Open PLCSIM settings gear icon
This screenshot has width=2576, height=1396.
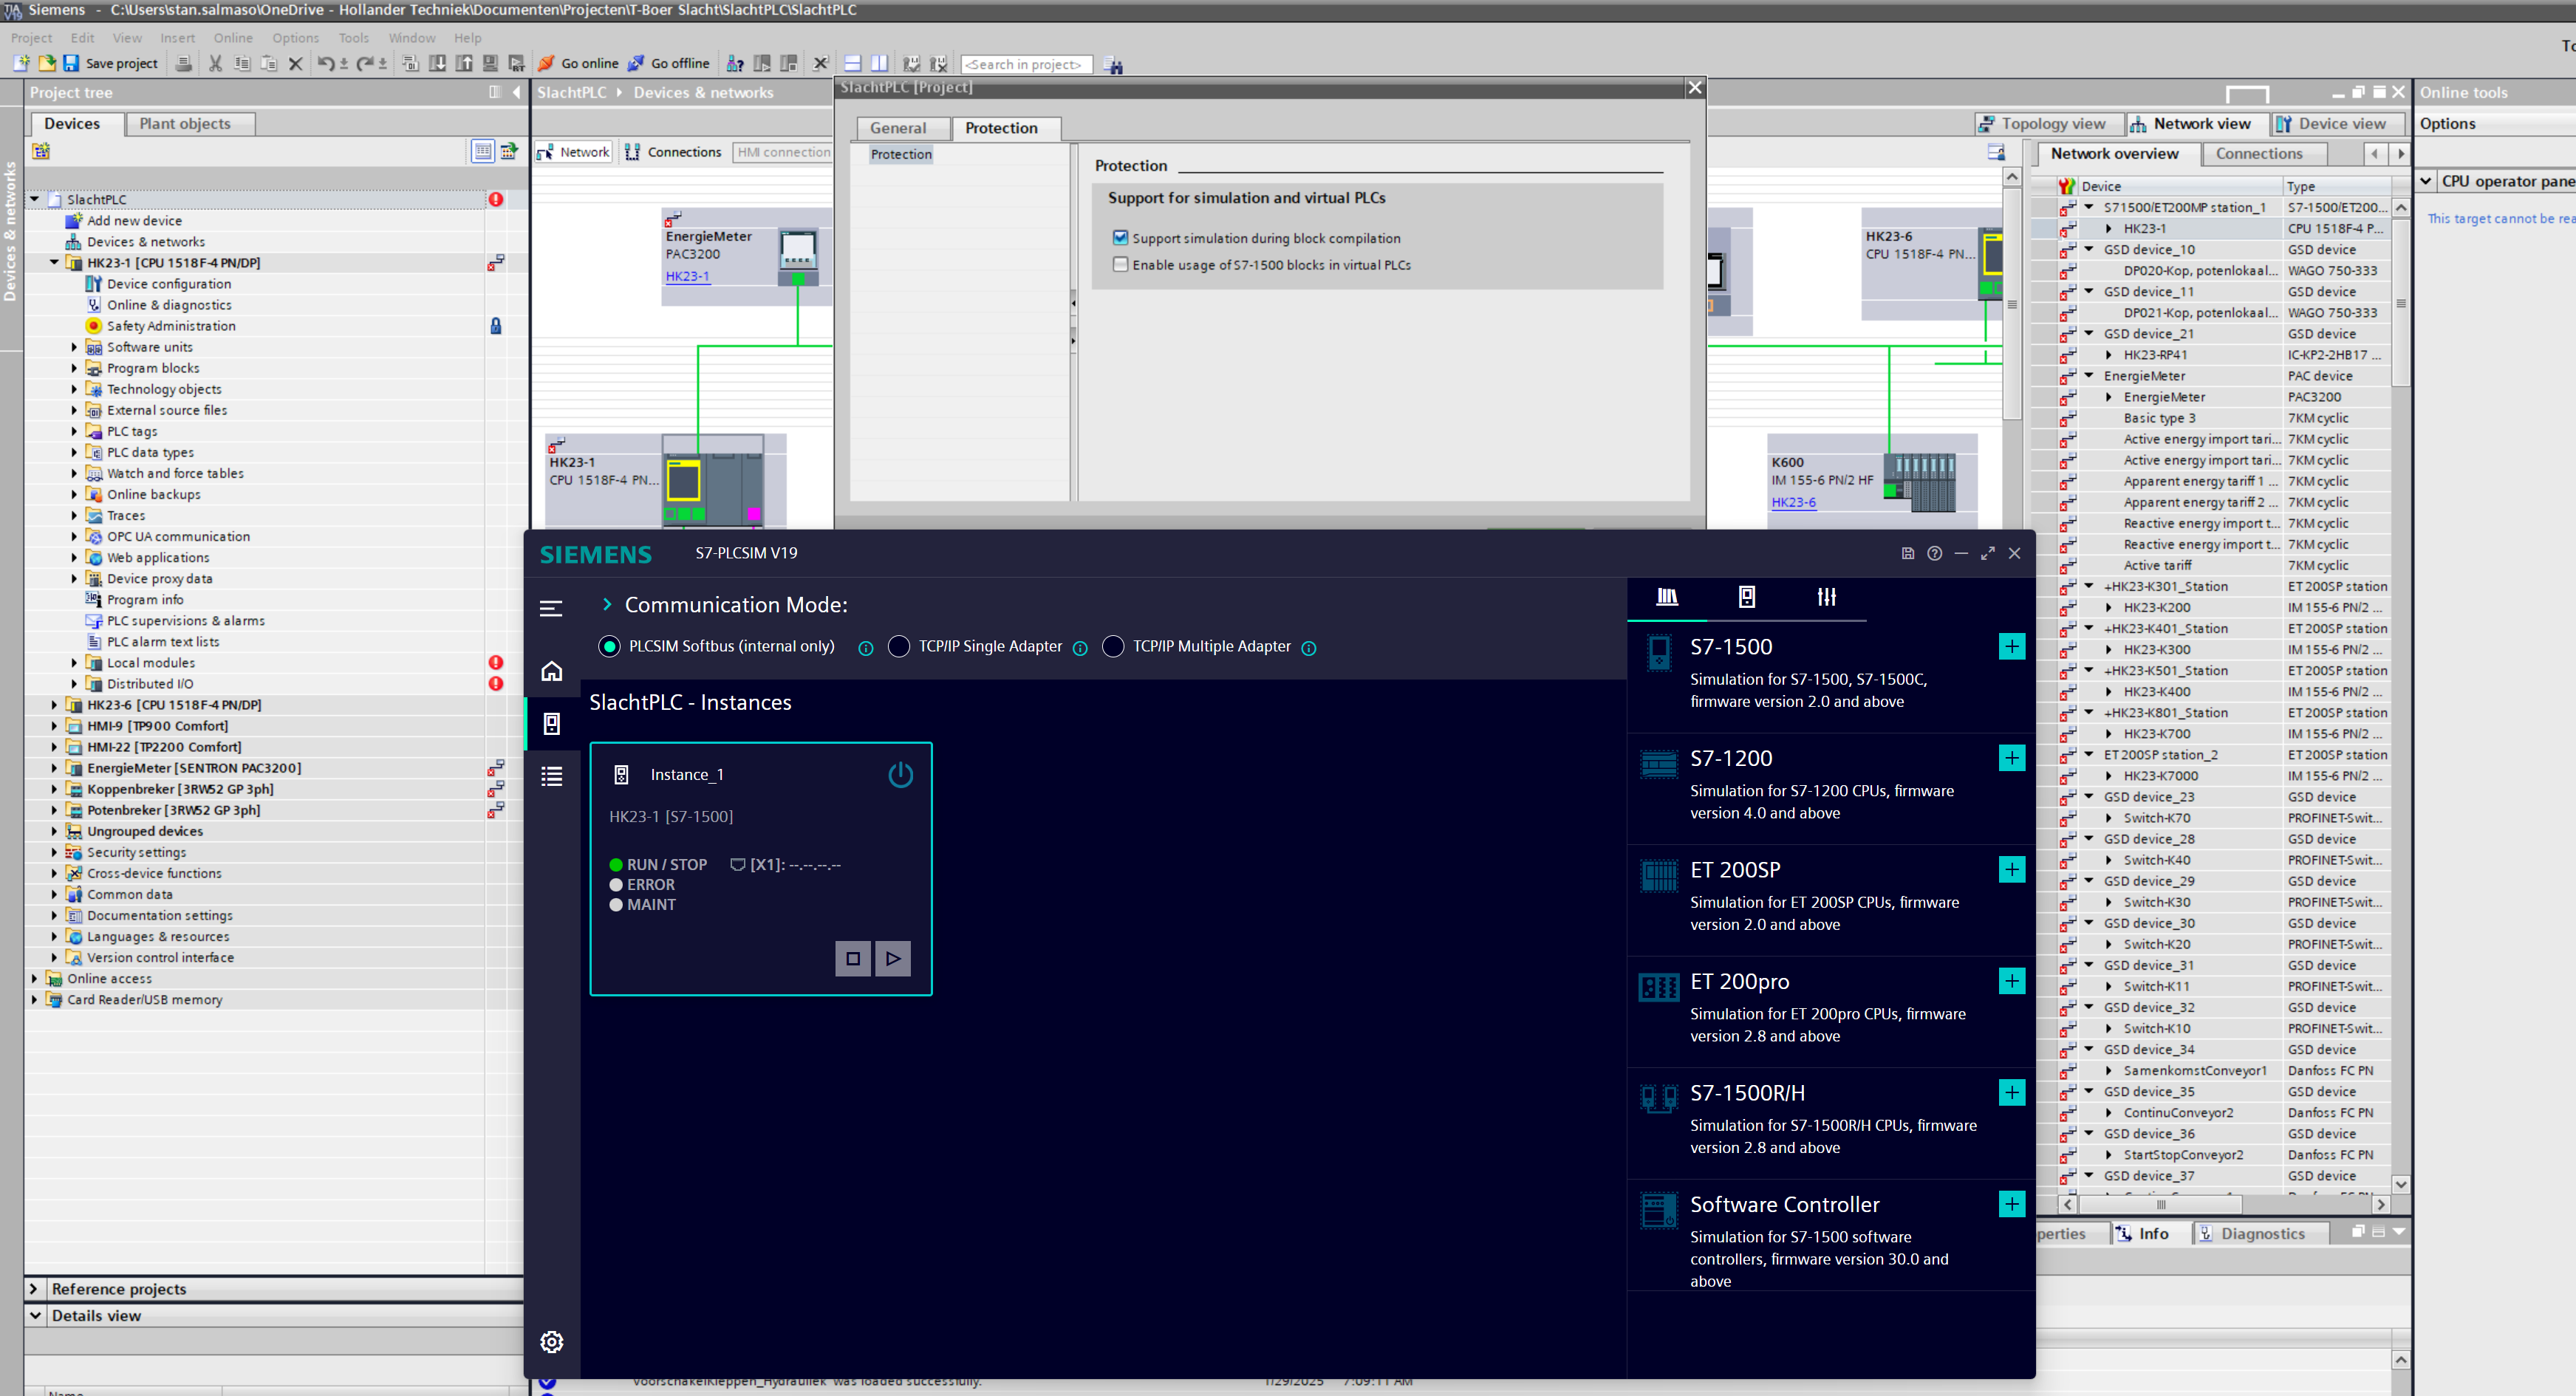(x=551, y=1341)
